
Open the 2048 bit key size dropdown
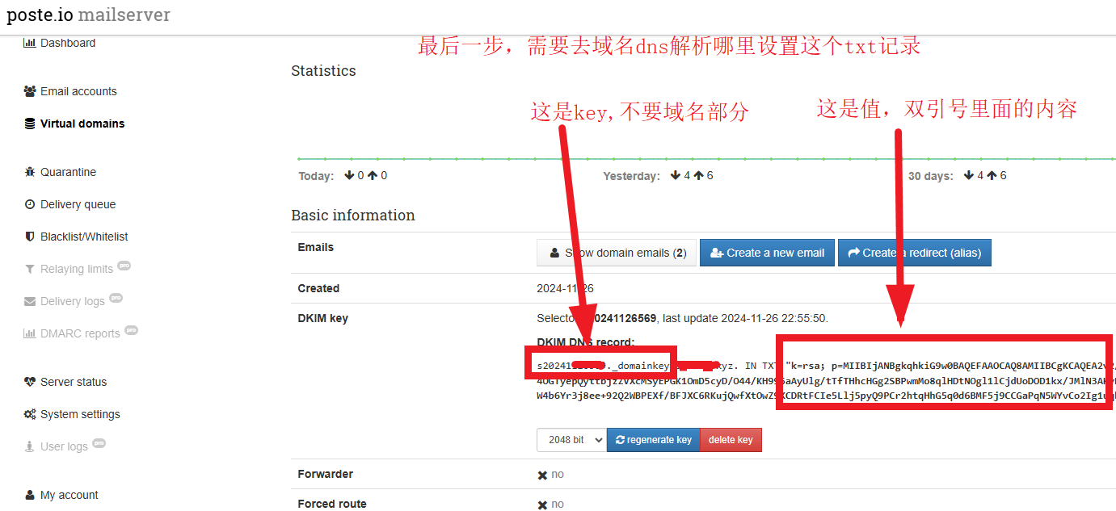tap(571, 440)
